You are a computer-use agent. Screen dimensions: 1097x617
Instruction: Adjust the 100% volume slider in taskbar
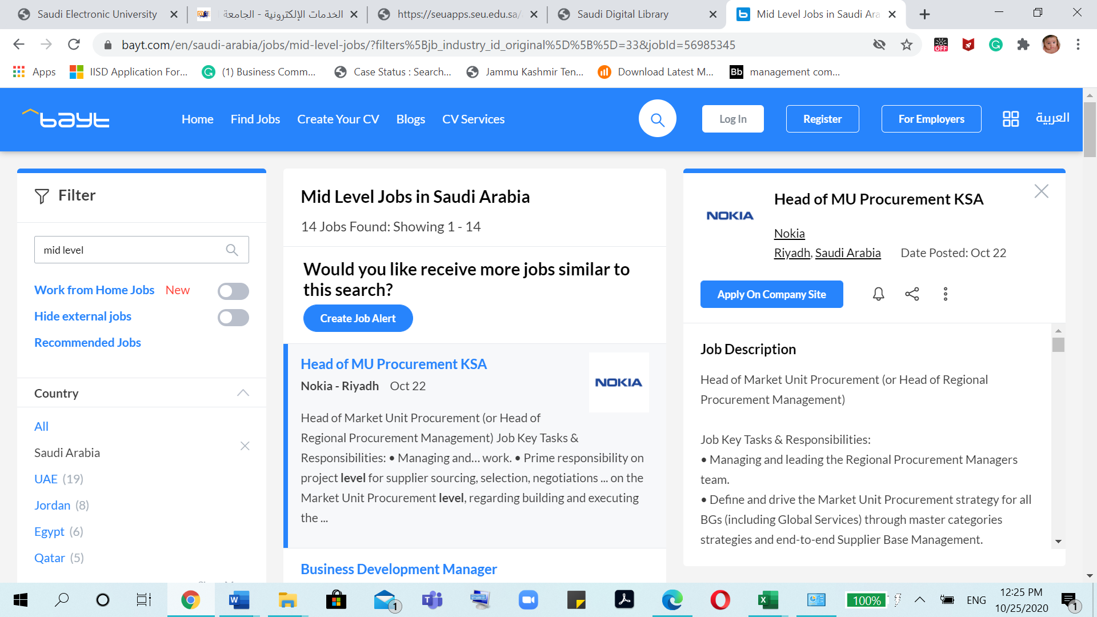click(x=866, y=600)
